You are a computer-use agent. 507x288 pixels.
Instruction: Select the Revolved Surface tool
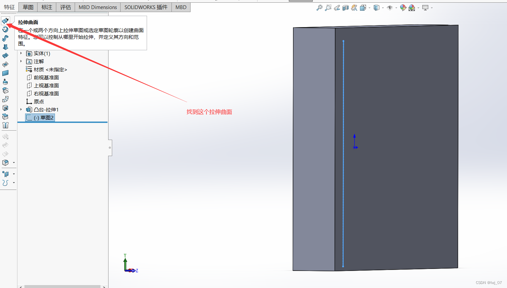(5, 29)
